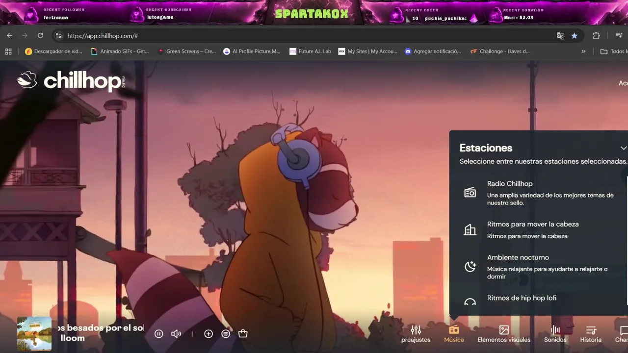Image resolution: width=628 pixels, height=353 pixels.
Task: Open Animado GIFs bookmark
Action: [x=120, y=51]
